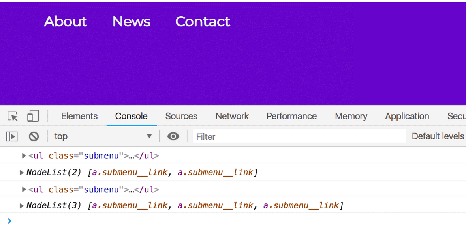Open the top context dropdown

(103, 136)
